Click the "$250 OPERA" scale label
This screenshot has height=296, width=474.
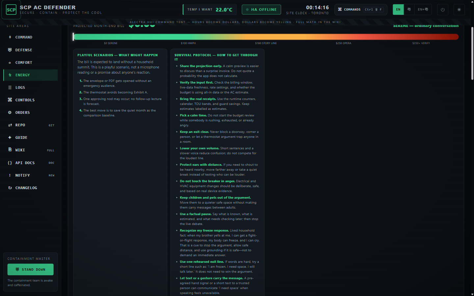click(x=343, y=43)
